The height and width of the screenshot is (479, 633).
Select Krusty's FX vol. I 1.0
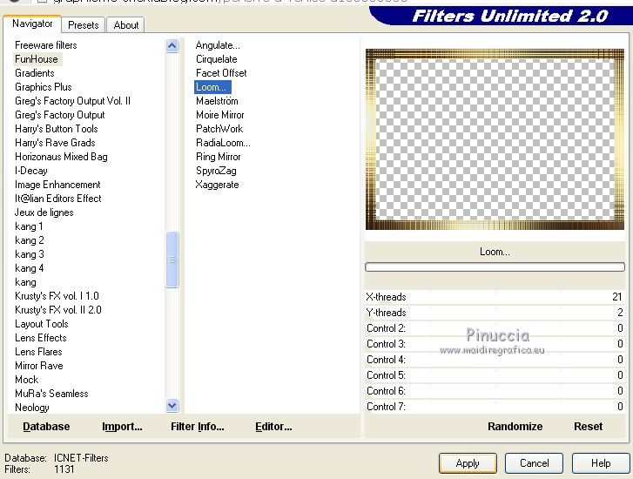click(57, 296)
